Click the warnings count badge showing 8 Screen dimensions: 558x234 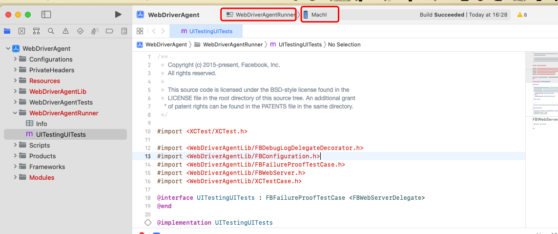pos(522,15)
